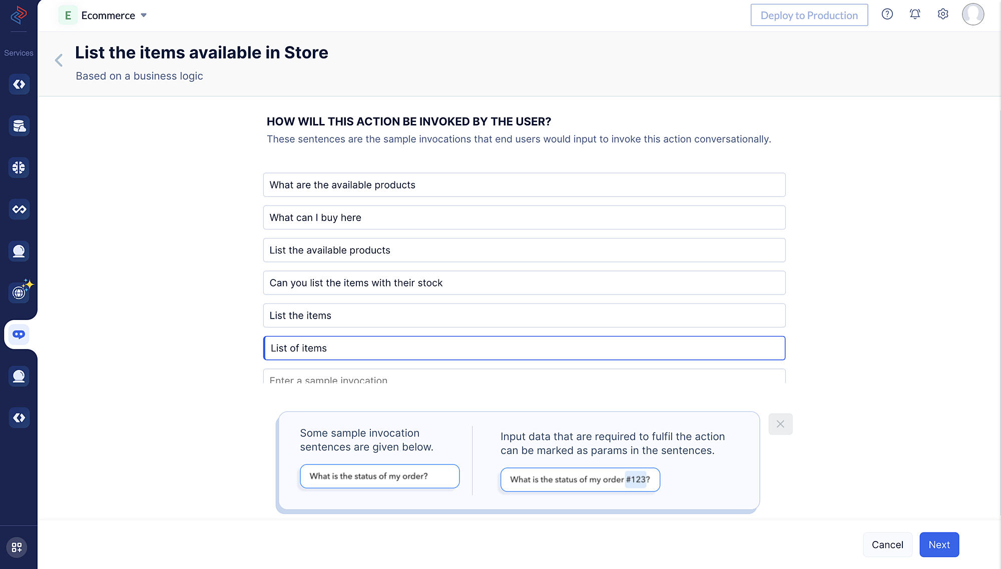Click the help question mark icon
Viewport: 1001px width, 569px height.
pos(887,14)
